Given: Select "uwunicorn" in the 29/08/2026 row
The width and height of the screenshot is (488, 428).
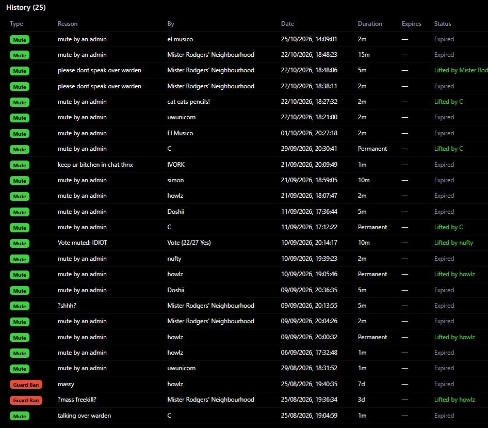Looking at the screenshot, I should coord(182,369).
